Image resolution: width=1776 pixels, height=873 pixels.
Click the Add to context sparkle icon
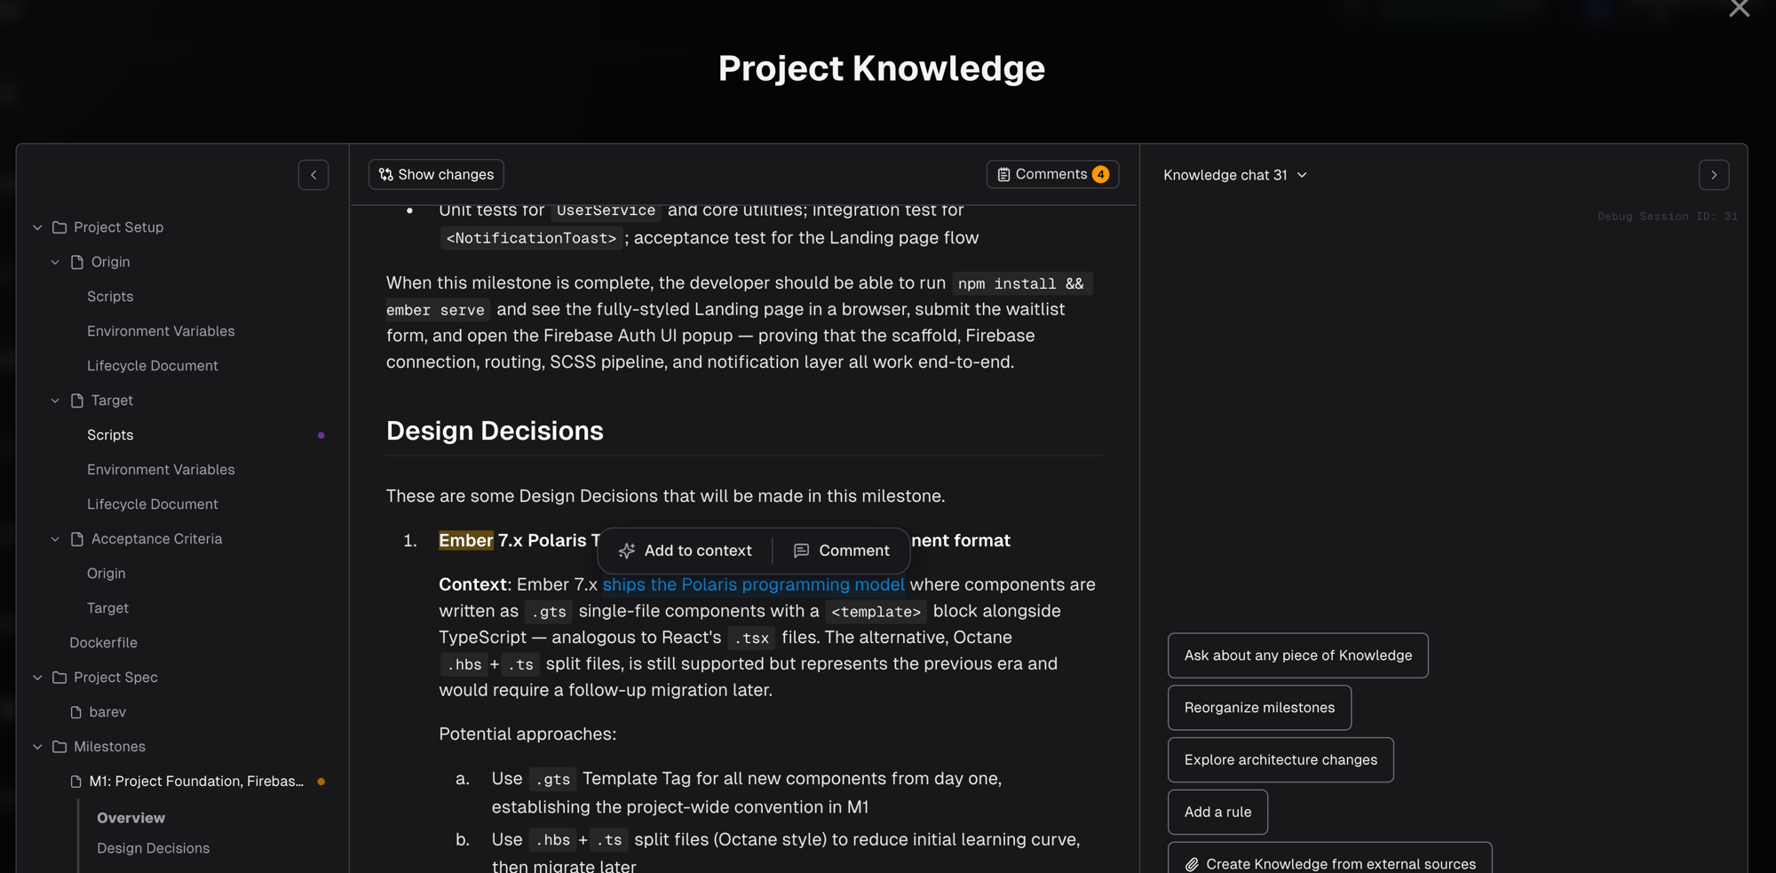pos(627,551)
